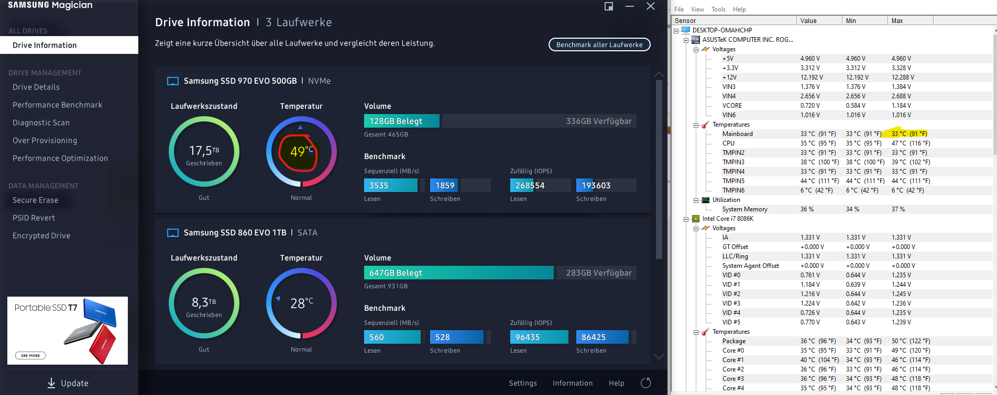Open the View menu in the sensor monitor

click(697, 9)
